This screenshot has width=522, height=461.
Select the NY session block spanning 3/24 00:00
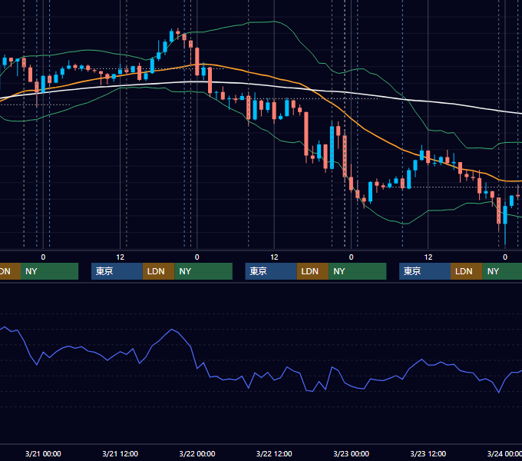point(502,271)
